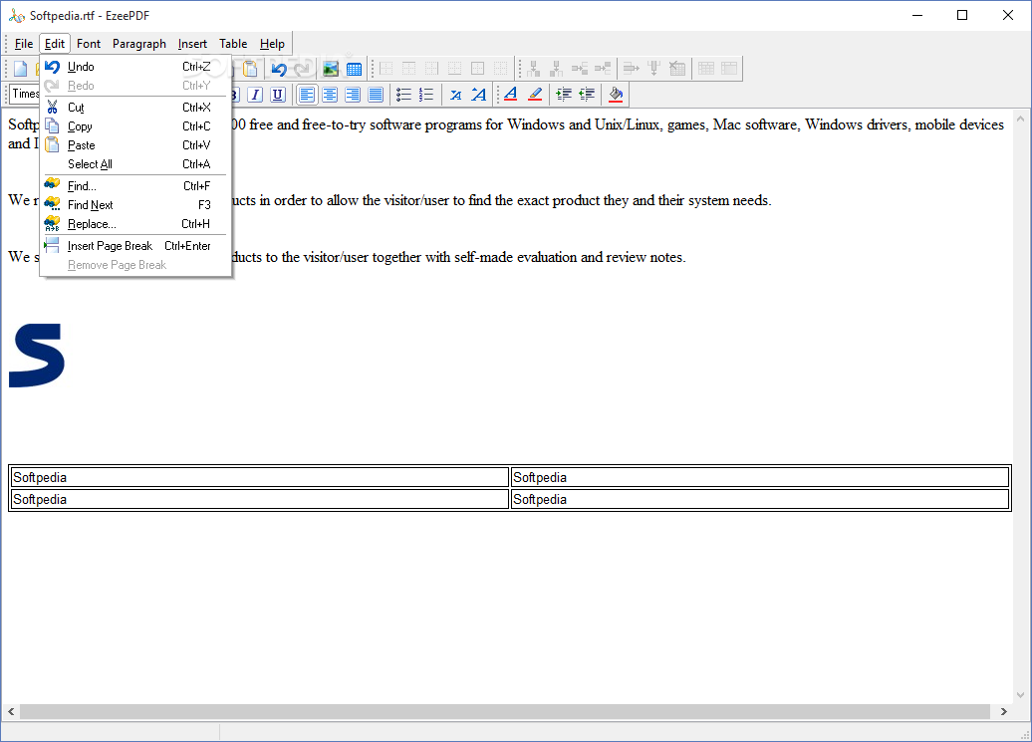Choose Find Next from the Edit menu
The height and width of the screenshot is (742, 1032).
pyautogui.click(x=135, y=205)
